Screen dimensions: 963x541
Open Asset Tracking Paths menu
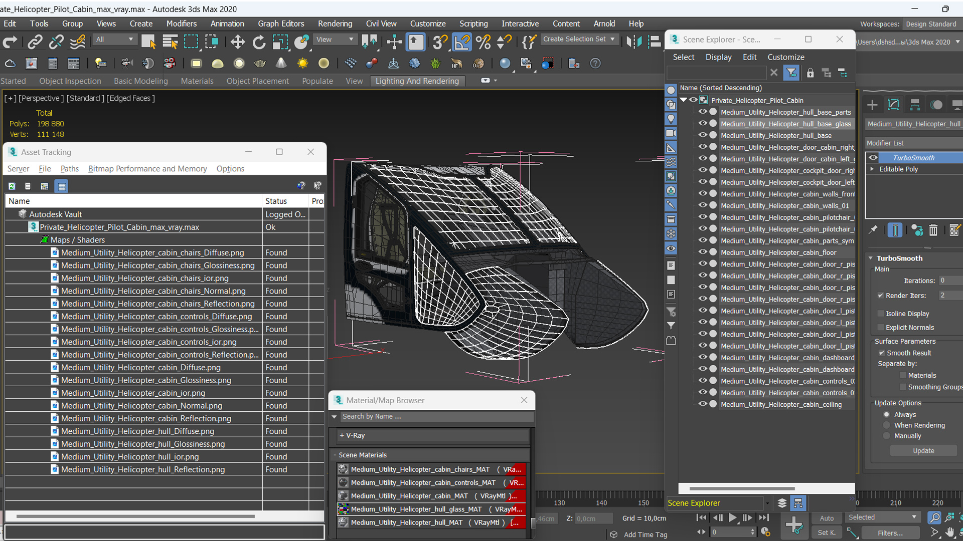[x=69, y=169]
